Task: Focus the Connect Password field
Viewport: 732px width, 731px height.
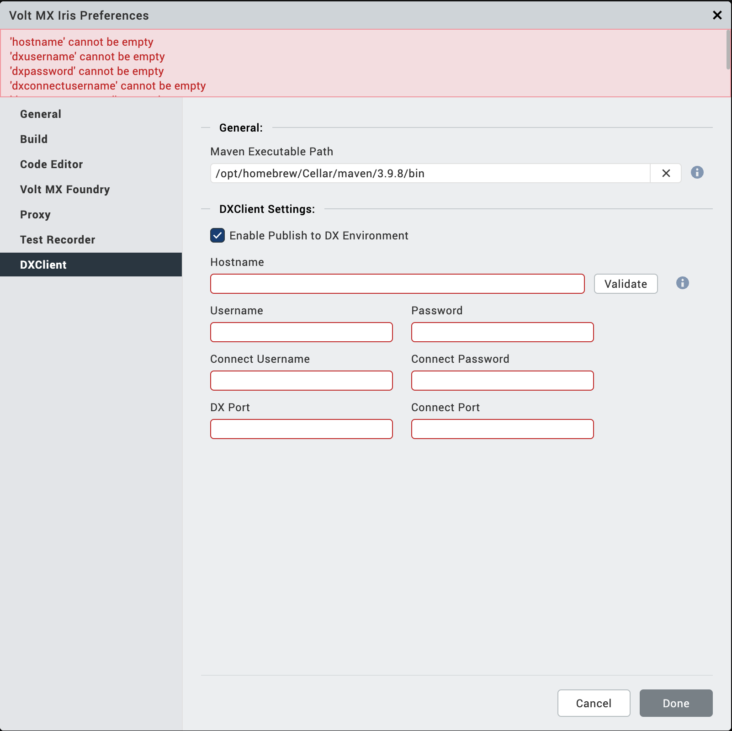Action: [x=502, y=381]
